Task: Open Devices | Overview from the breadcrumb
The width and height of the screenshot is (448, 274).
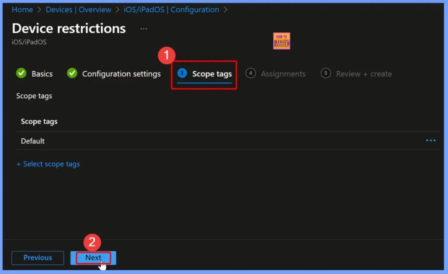Action: 78,9
